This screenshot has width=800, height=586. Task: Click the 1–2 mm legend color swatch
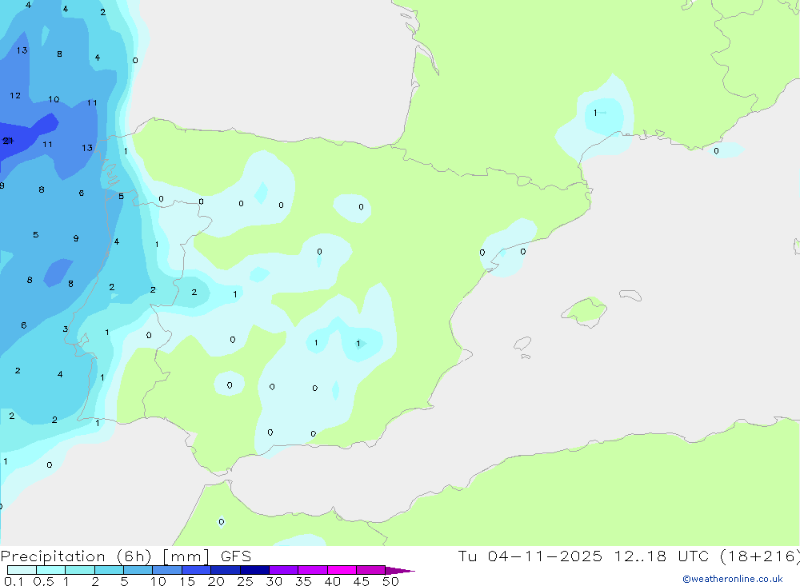(80, 570)
